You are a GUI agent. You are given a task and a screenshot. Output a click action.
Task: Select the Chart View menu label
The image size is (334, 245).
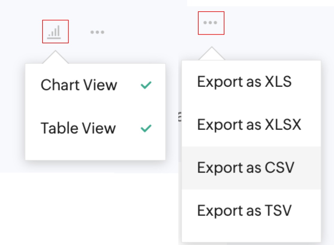point(79,85)
